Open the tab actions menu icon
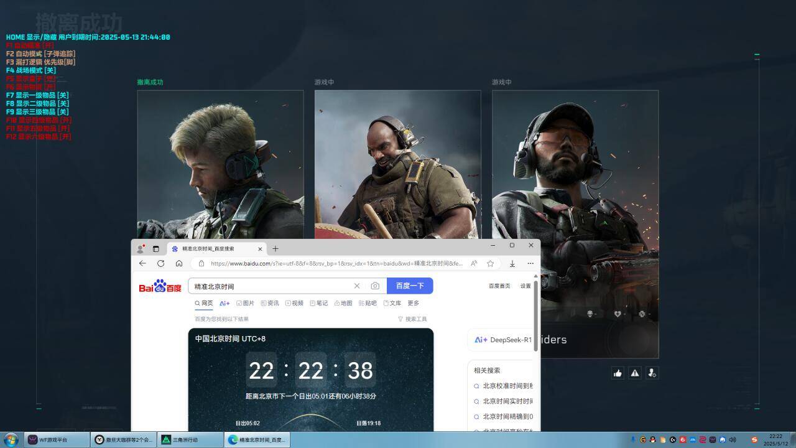Viewport: 796px width, 448px height. tap(155, 248)
